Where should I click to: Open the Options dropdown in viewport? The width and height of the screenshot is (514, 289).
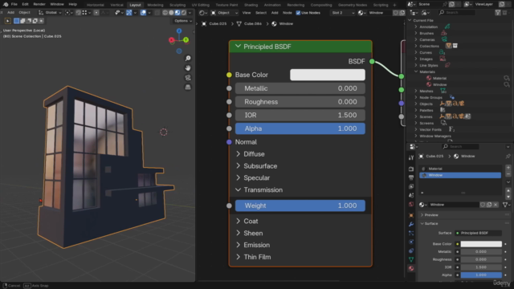click(183, 21)
